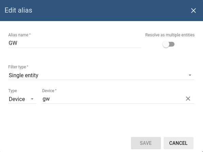Click the Device field label
The width and height of the screenshot is (203, 152).
click(49, 91)
